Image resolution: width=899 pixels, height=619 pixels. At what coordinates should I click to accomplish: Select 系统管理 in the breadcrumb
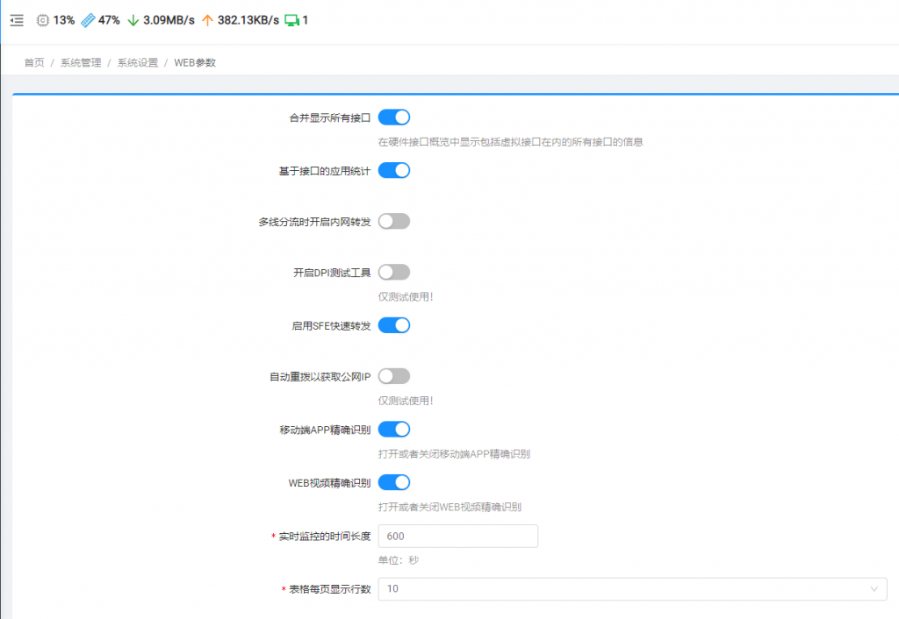point(81,63)
